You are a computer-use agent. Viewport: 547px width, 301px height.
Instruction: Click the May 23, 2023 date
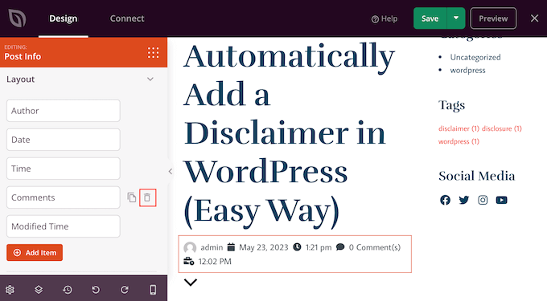(x=264, y=247)
